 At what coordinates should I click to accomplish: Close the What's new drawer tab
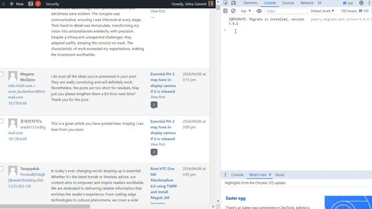click(x=270, y=175)
